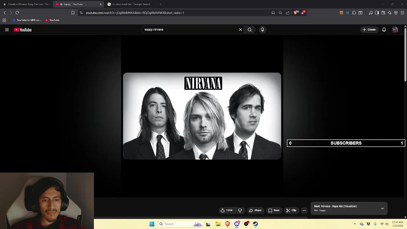Click the address bar URL
407x229 pixels.
(135, 13)
